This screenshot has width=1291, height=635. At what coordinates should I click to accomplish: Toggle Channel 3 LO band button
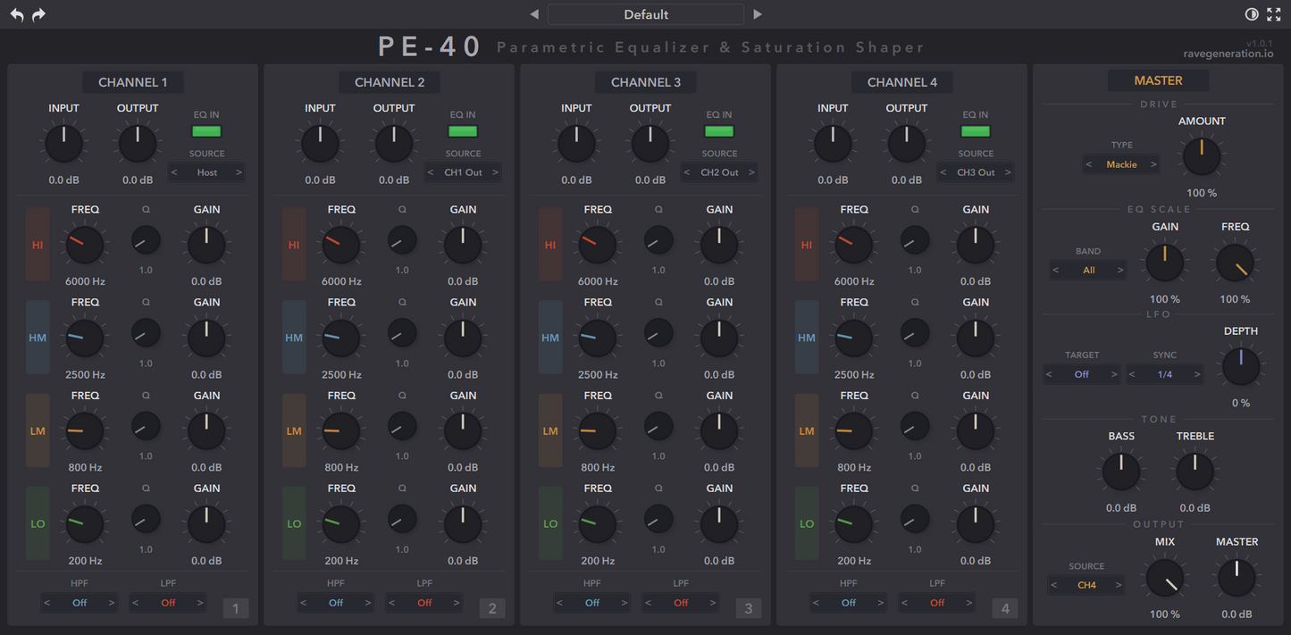[x=550, y=523]
